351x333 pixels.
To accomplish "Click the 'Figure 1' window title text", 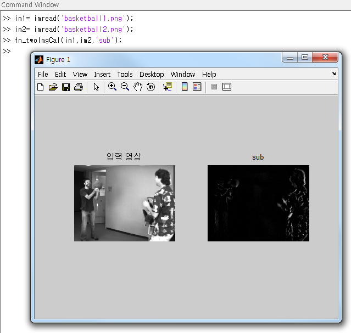I will pyautogui.click(x=58, y=60).
